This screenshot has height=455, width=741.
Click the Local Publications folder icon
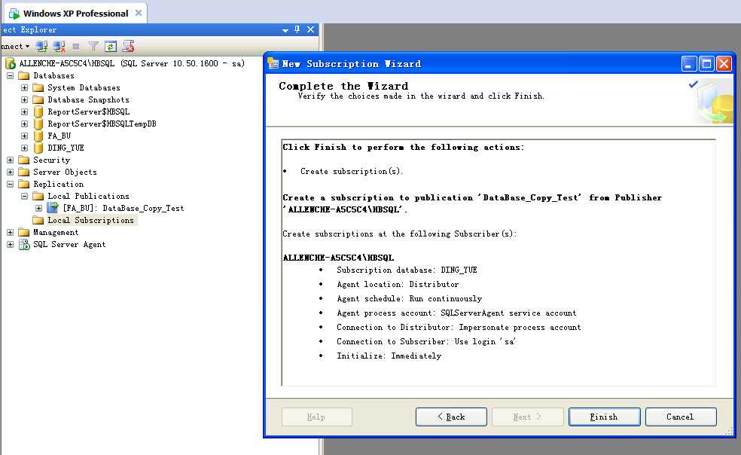click(38, 197)
